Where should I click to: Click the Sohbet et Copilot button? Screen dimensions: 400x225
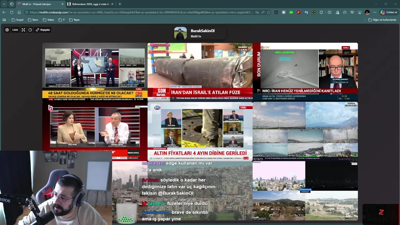[x=389, y=12]
